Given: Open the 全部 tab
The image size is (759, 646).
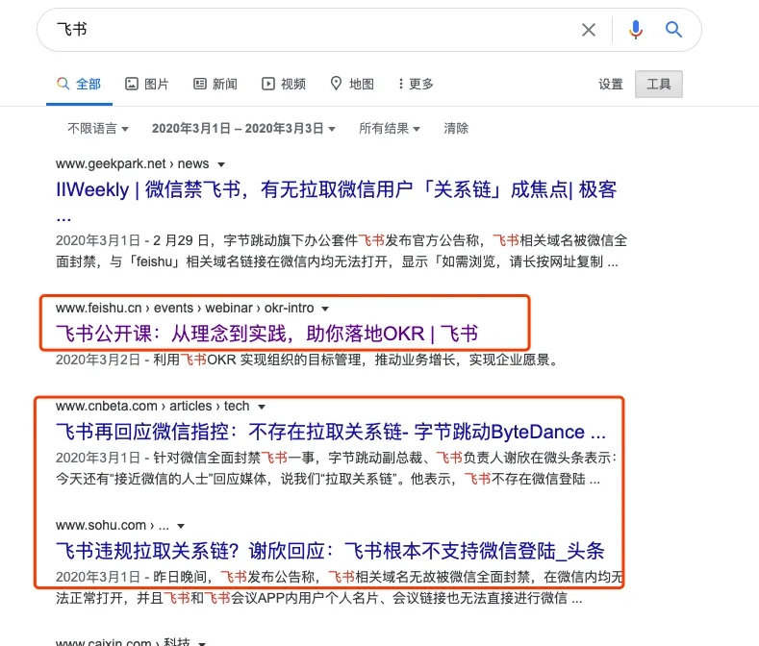Looking at the screenshot, I should click(80, 85).
